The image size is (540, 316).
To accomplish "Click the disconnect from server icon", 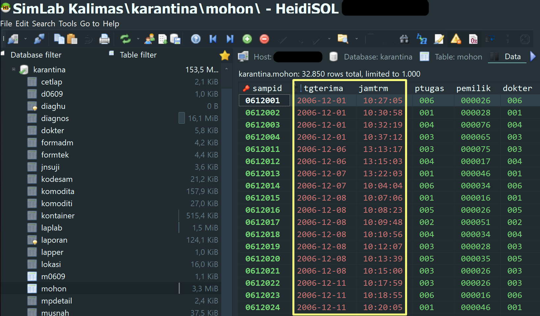I will pyautogui.click(x=39, y=39).
